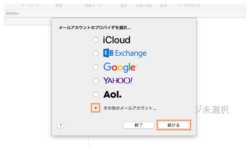250x150 pixels.
Task: Click 迷惑メール in the Mail toolbar
Action: click(93, 6)
